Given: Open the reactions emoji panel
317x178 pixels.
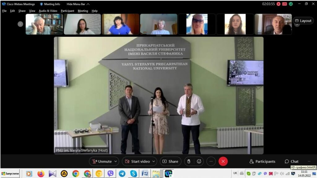Looking at the screenshot, I should tap(199, 161).
